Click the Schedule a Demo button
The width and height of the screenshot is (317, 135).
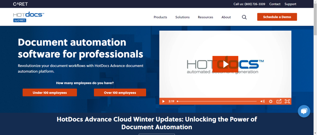pos(277,17)
